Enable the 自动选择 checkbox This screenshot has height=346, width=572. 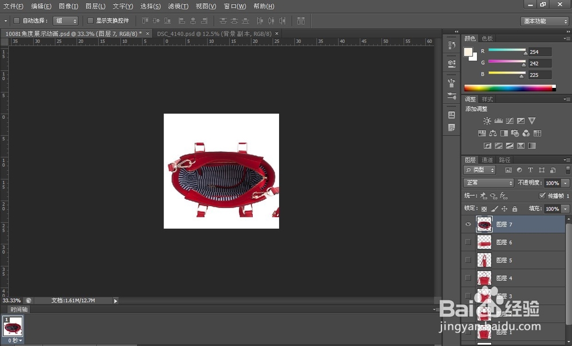(x=17, y=21)
